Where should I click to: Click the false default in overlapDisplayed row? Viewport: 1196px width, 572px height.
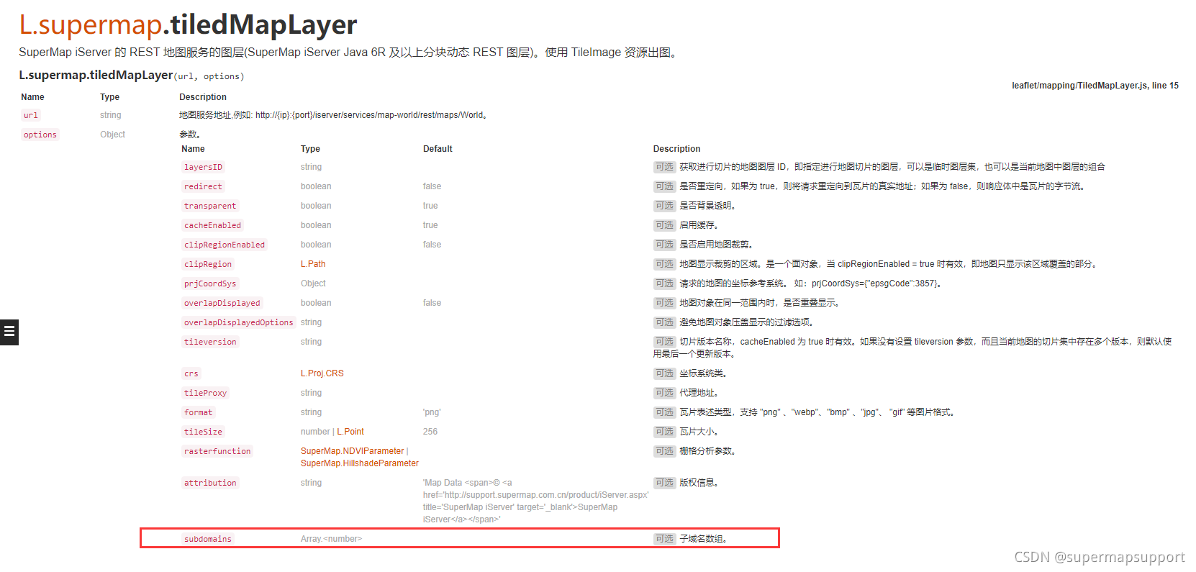click(432, 303)
